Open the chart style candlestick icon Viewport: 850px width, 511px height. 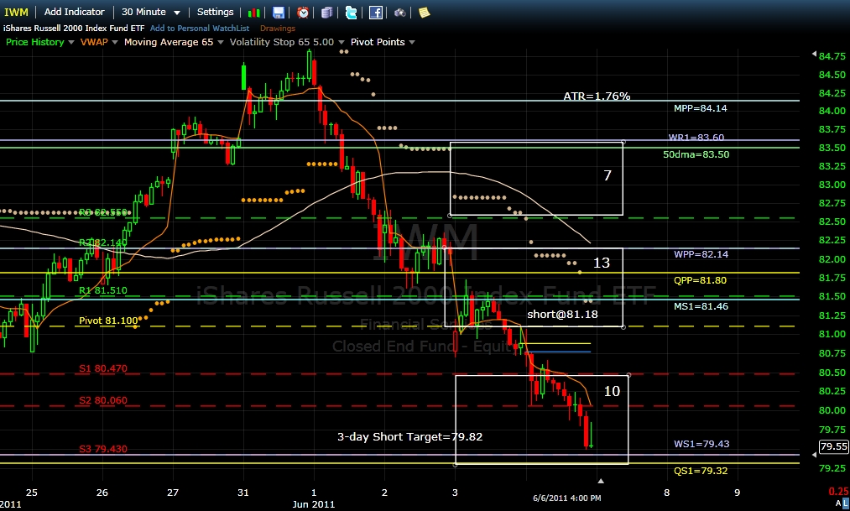tap(253, 13)
